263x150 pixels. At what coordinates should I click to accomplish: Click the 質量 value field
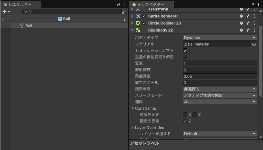[220, 63]
